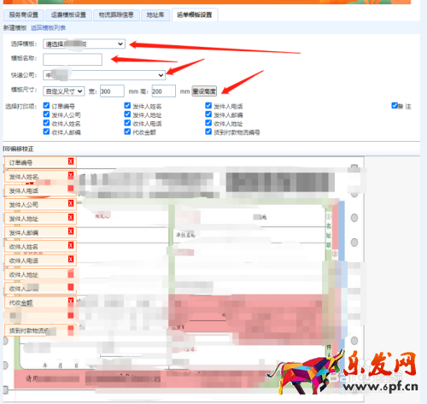Toggle the 发件人电话 checkbox
The image size is (427, 404).
coord(208,106)
